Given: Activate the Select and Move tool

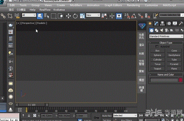Looking at the screenshot, I should [68, 16].
